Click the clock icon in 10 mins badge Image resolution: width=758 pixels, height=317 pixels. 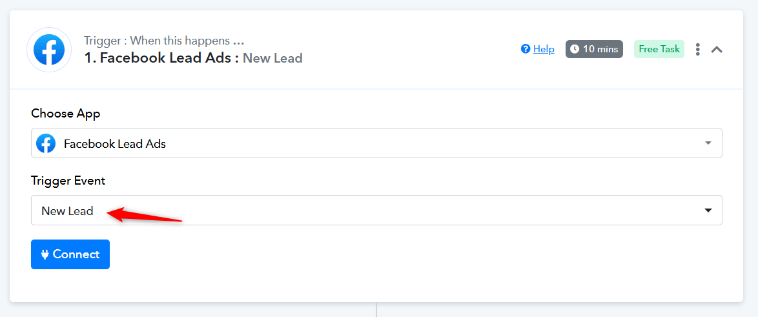[x=575, y=49]
